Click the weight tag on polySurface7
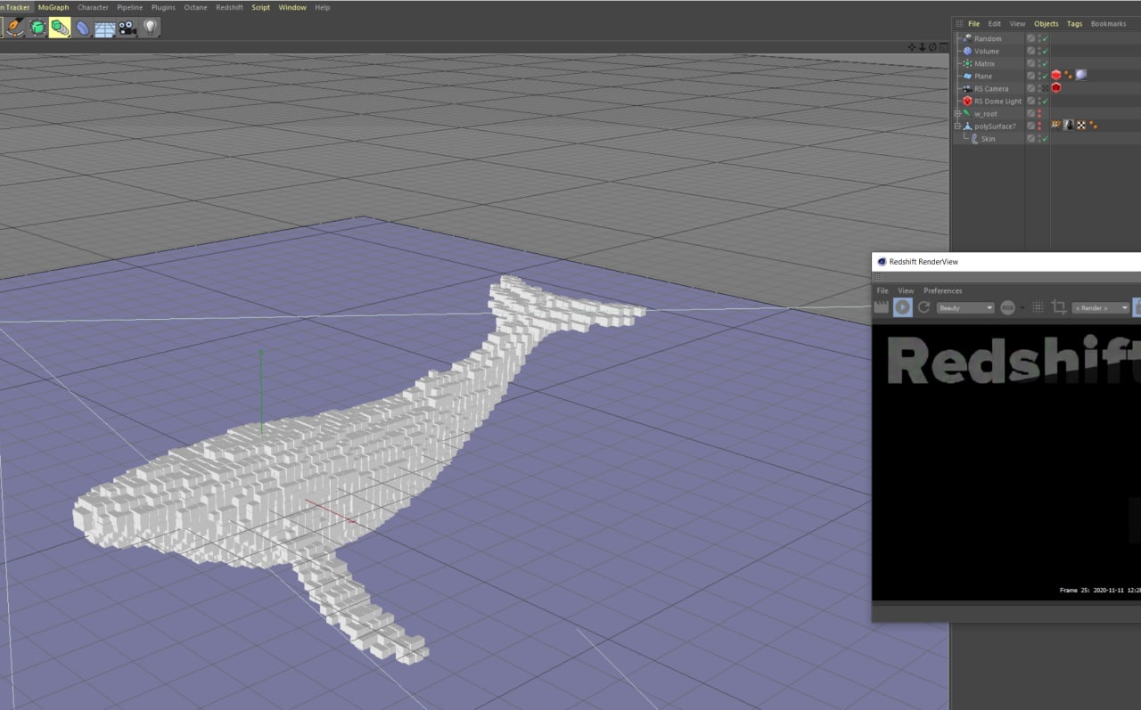 pyautogui.click(x=1055, y=125)
